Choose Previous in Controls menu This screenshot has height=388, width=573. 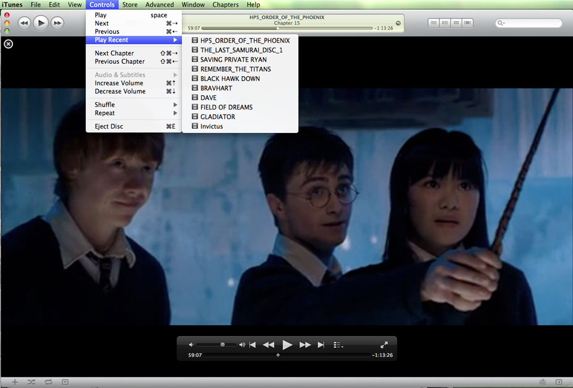pos(134,32)
